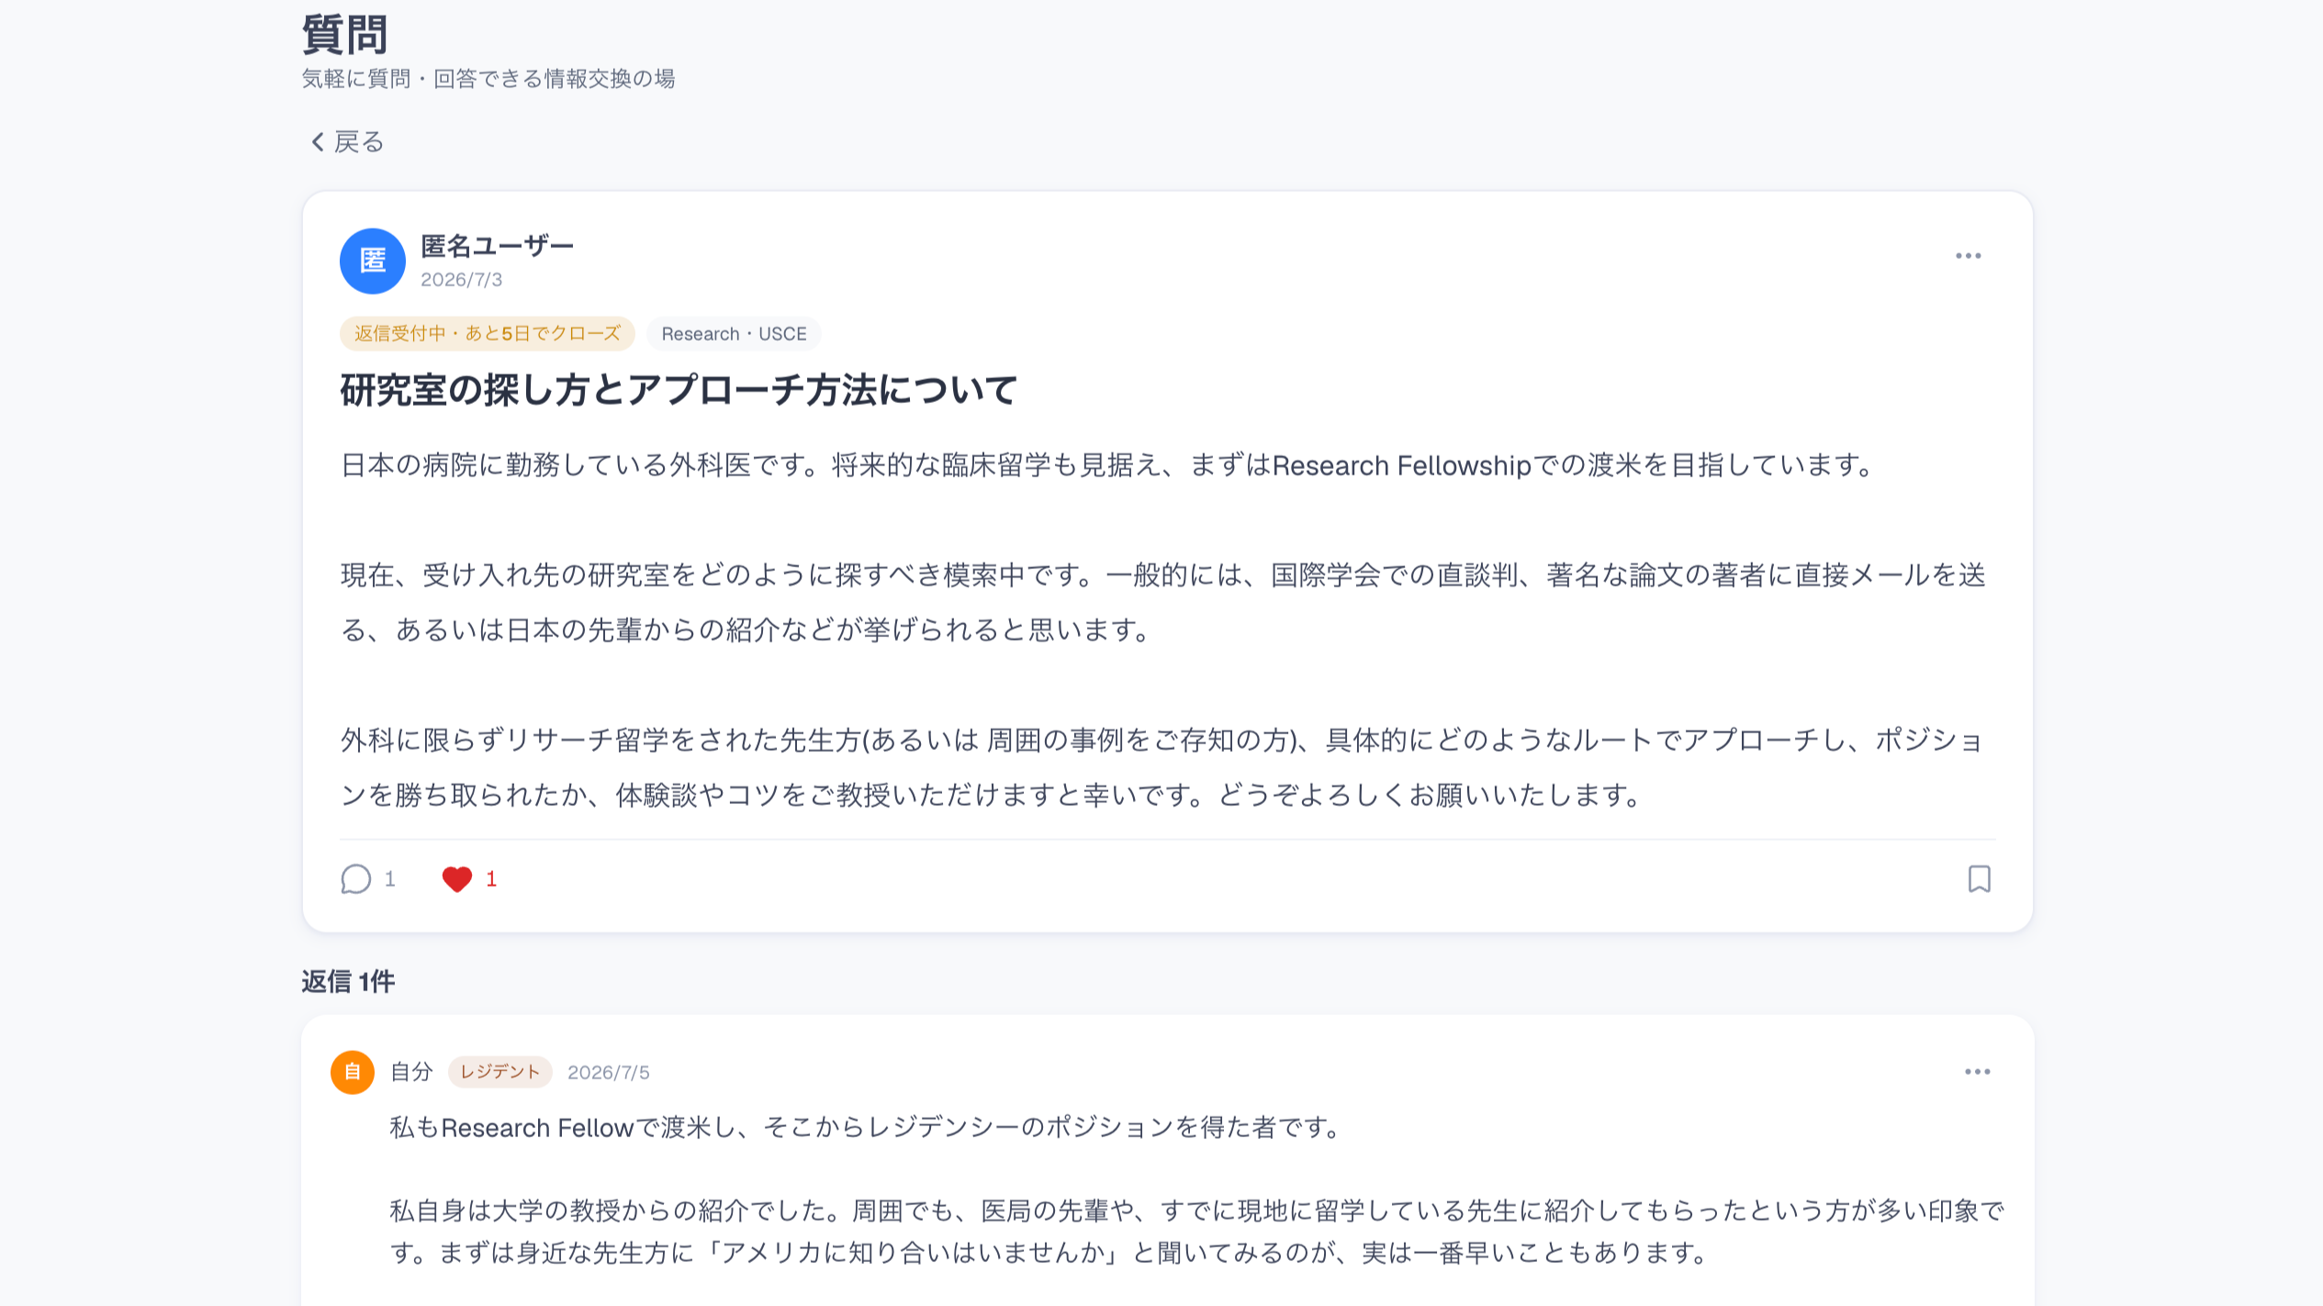This screenshot has height=1306, width=2323.
Task: Click the blue 匿 avatar of the anonymous user
Action: 373,262
